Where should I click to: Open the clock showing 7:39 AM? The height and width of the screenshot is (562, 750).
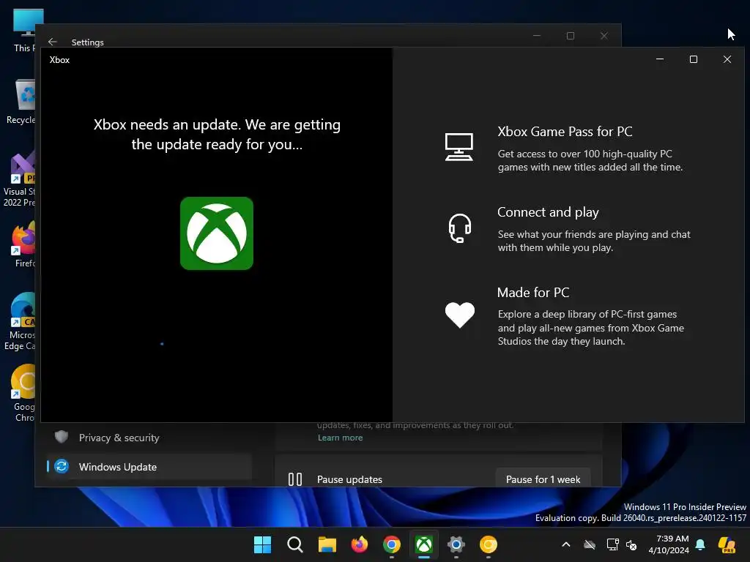pos(669,544)
